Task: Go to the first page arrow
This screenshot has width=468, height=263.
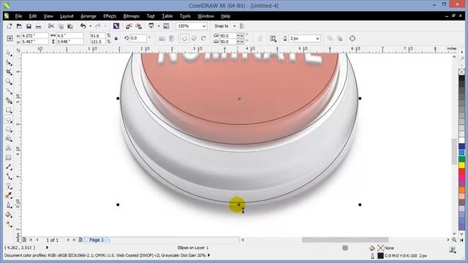Action: point(31,240)
